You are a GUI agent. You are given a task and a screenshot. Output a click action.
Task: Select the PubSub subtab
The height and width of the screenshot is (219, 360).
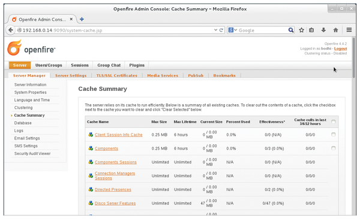tap(196, 75)
